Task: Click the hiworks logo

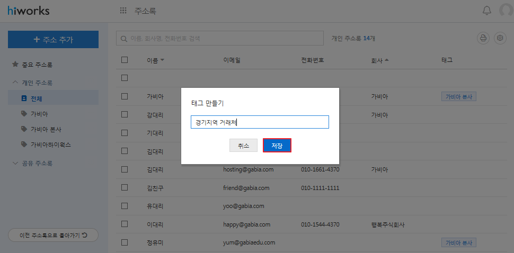Action: pos(28,11)
